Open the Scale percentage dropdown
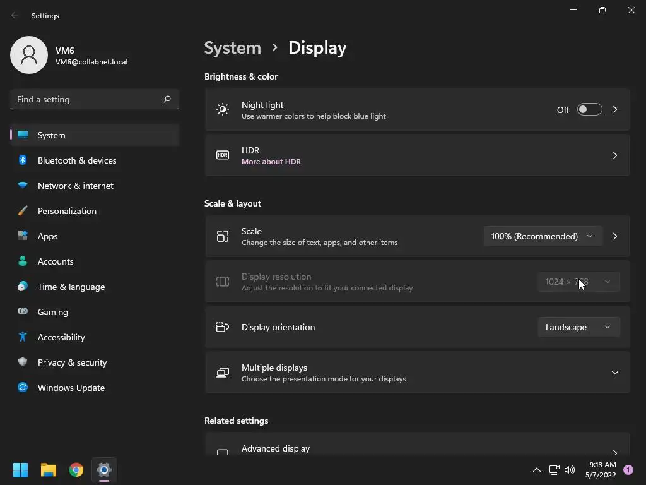Image resolution: width=646 pixels, height=485 pixels. (x=542, y=236)
